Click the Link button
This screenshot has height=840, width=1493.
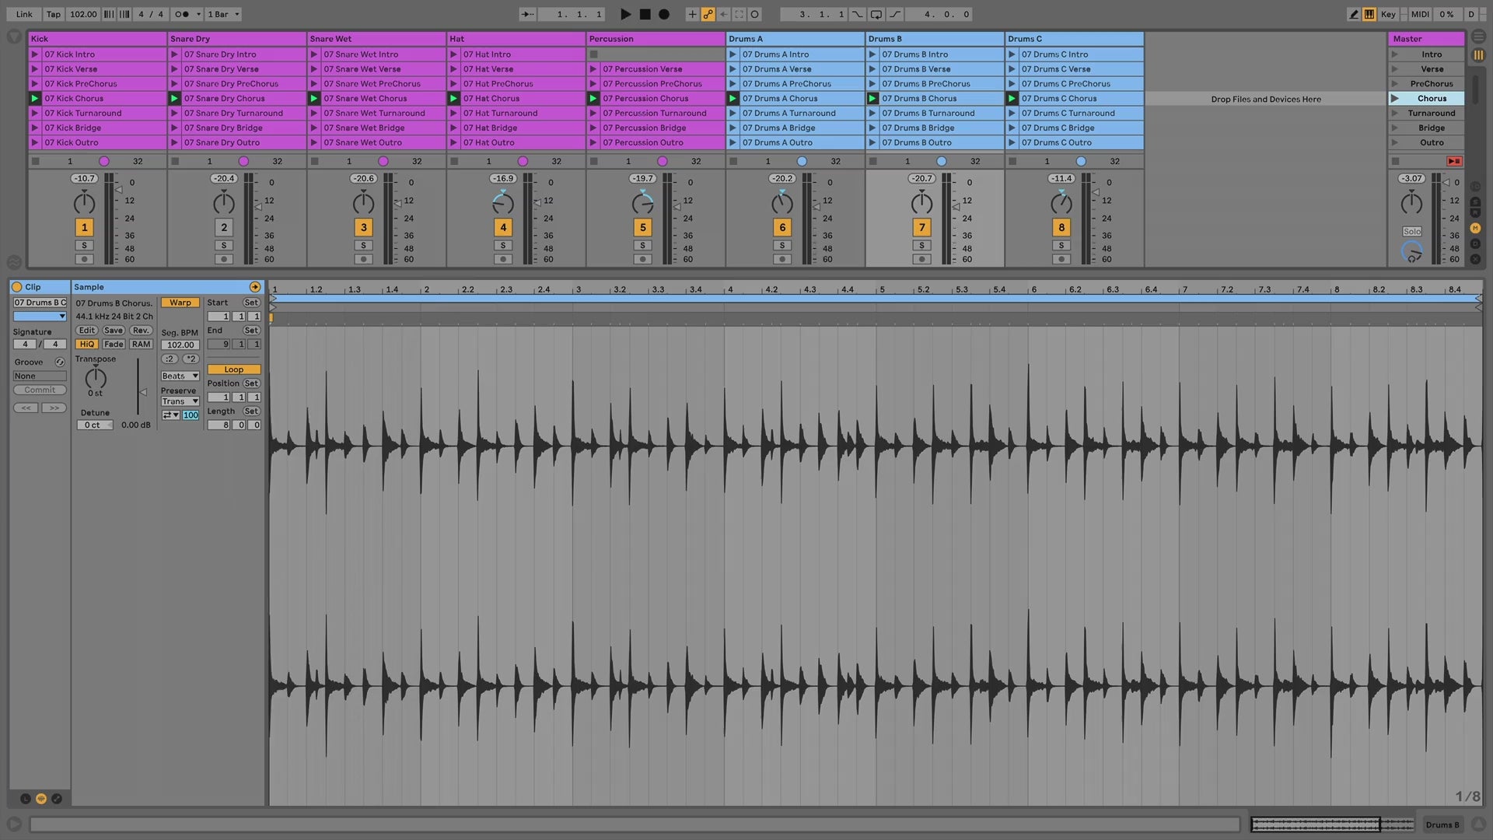pos(24,14)
